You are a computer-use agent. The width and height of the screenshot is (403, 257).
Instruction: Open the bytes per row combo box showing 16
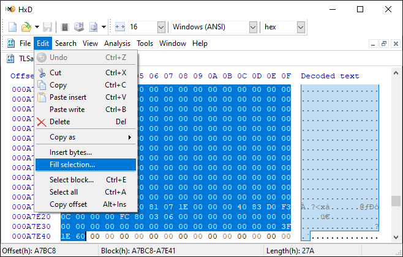coord(147,27)
